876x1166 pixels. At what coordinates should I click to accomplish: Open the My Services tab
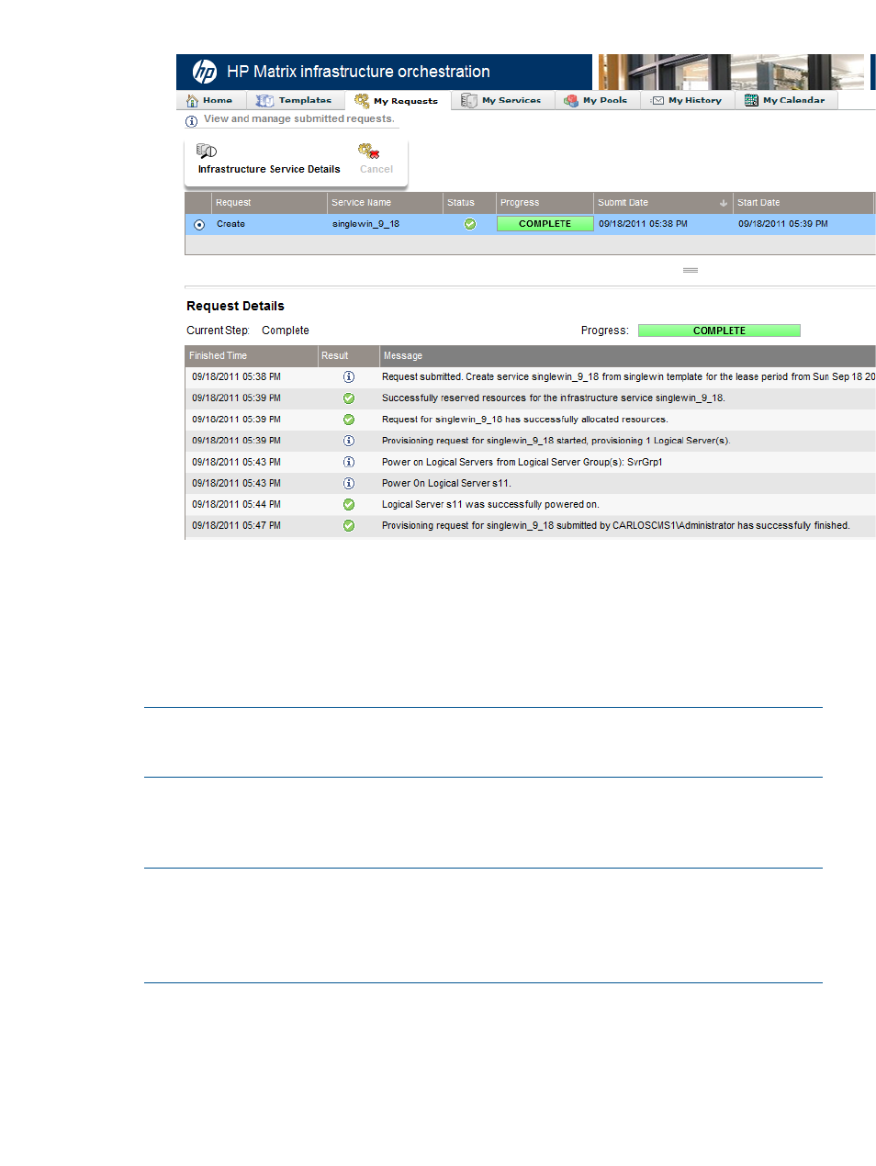[x=501, y=101]
